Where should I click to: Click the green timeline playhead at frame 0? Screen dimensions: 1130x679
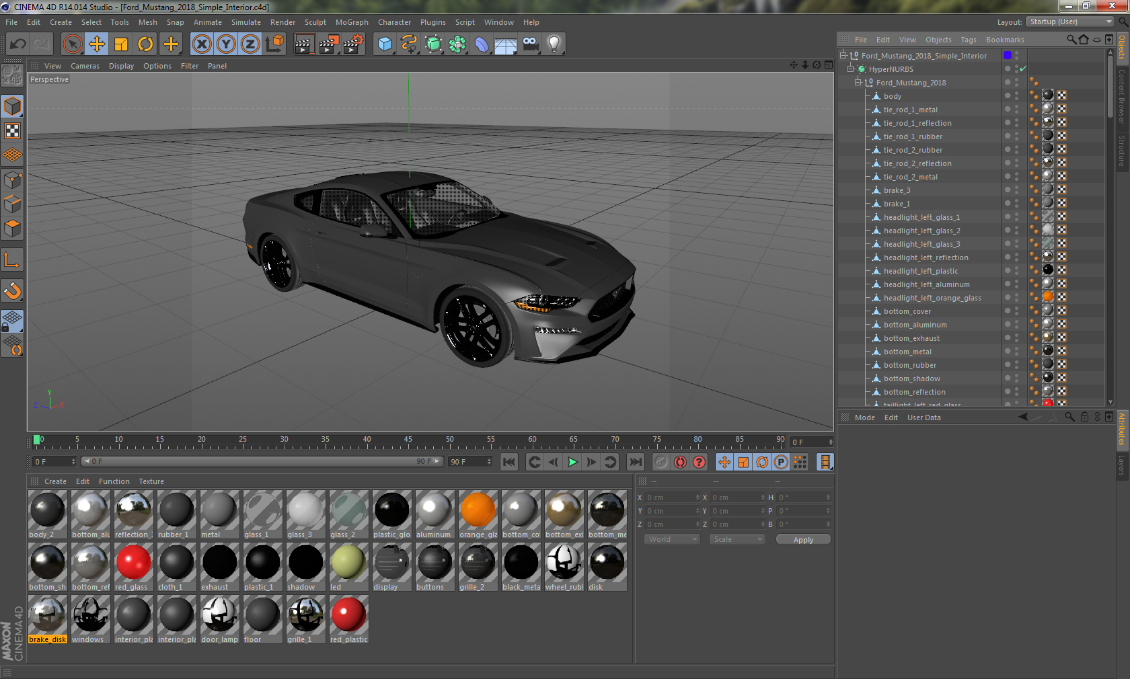[x=37, y=440]
